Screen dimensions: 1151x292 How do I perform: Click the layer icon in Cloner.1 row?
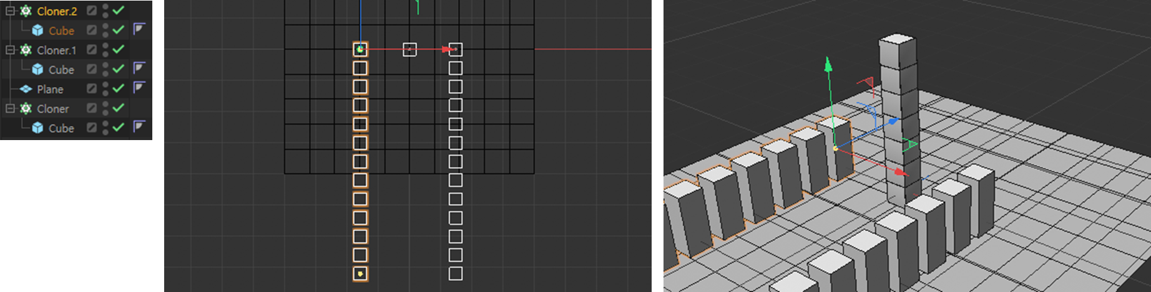[x=92, y=49]
